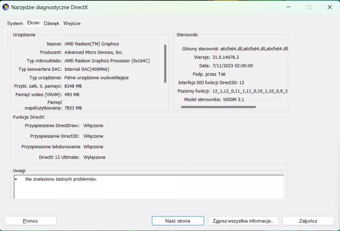
Task: Exit using the Zakończ button
Action: (308, 221)
